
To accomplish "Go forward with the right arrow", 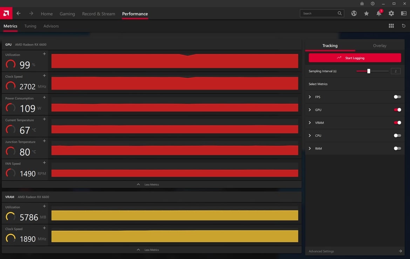I will point(31,13).
